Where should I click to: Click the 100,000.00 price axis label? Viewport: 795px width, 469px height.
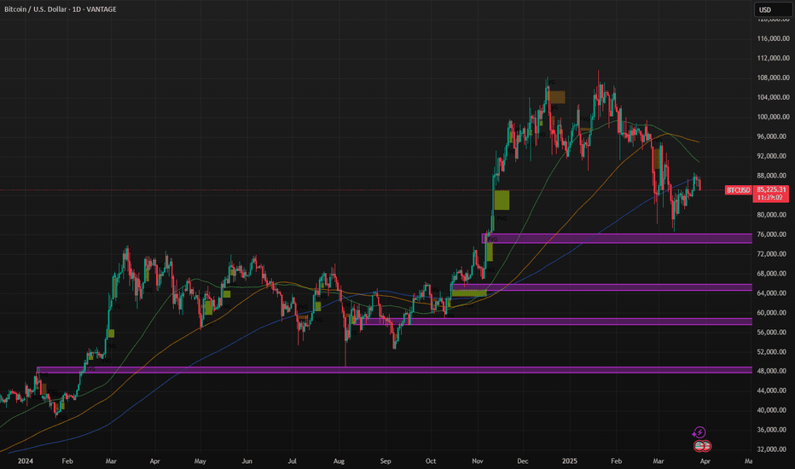pos(773,117)
